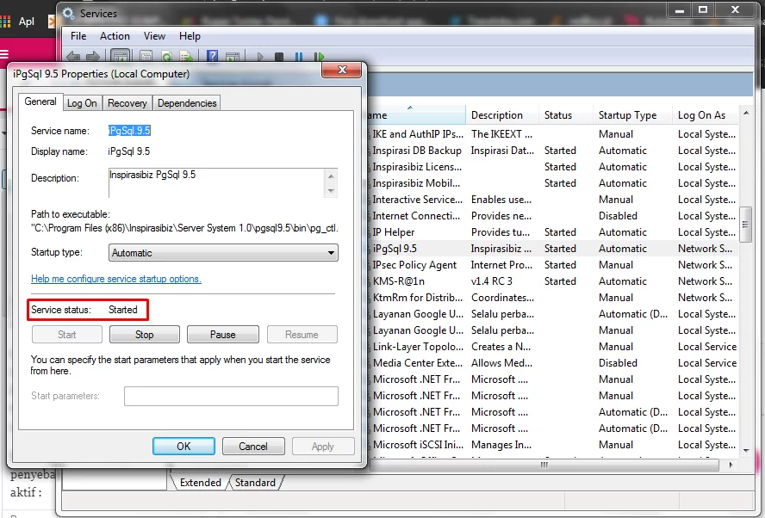Toggle Show/Hide Action Pane toolbar icon
This screenshot has height=518, width=765.
(233, 57)
